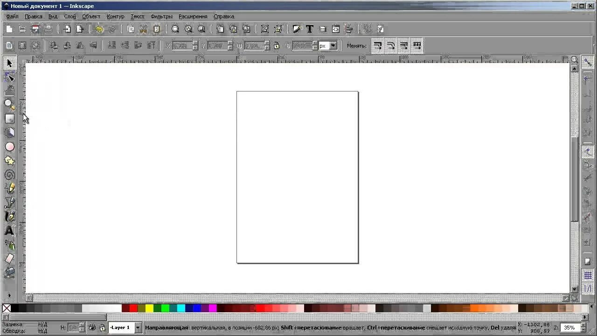This screenshot has height=336, width=597.
Task: Select the 3D box tool
Action: click(x=9, y=133)
